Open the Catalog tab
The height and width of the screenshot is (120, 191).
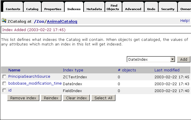point(32,9)
